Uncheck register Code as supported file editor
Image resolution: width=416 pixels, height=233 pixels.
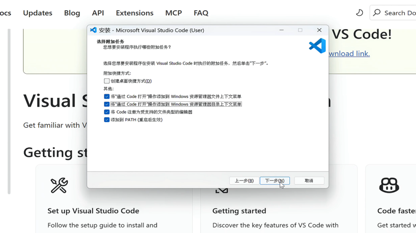pos(107,112)
